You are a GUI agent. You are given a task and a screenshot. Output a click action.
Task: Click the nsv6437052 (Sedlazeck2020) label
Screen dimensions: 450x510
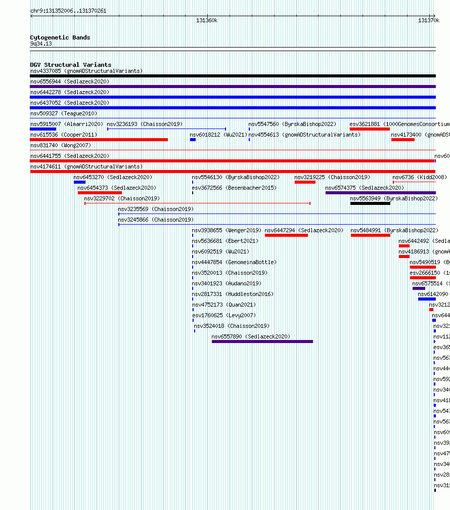click(70, 103)
